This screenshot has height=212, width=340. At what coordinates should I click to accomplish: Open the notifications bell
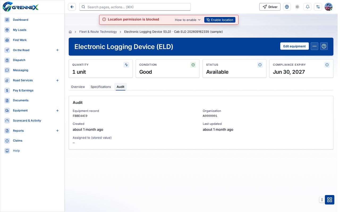tap(308, 7)
